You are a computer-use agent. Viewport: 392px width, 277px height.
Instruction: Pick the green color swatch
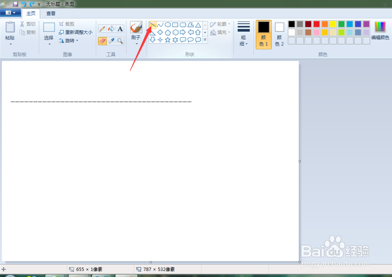[341, 24]
